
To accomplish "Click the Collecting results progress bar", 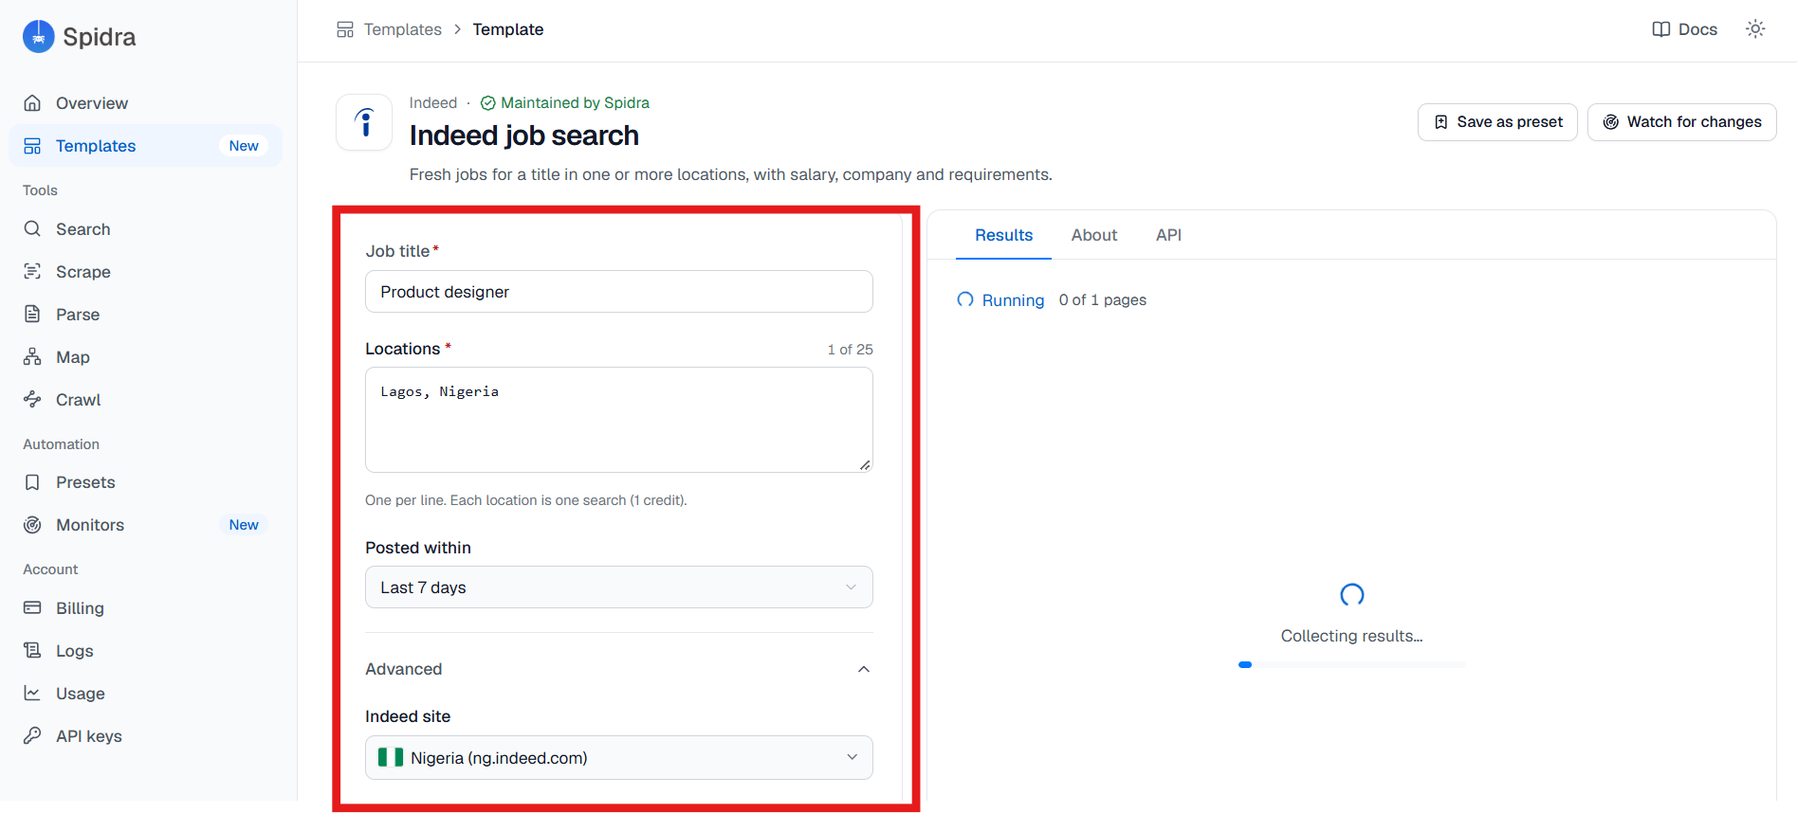I will tap(1352, 665).
